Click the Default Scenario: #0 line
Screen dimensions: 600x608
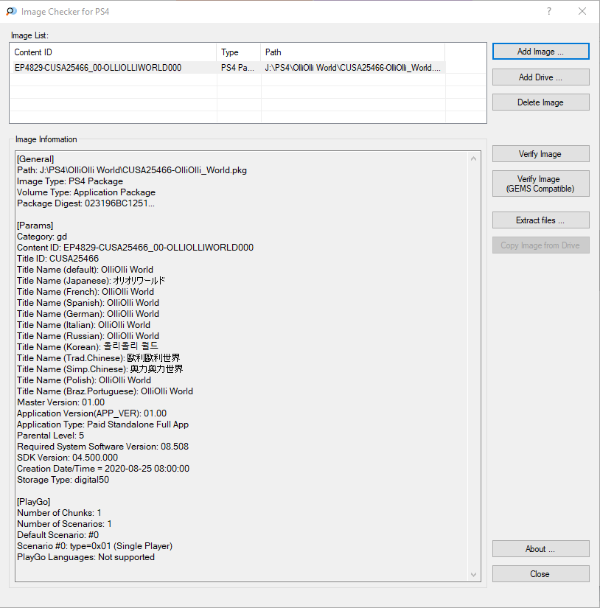click(57, 535)
